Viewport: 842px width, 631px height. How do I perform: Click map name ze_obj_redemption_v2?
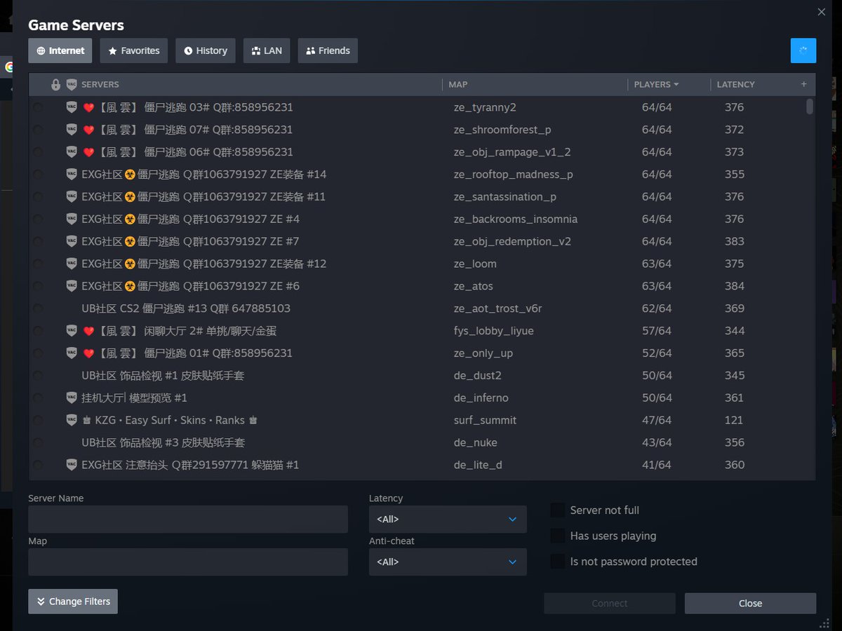[x=512, y=241]
